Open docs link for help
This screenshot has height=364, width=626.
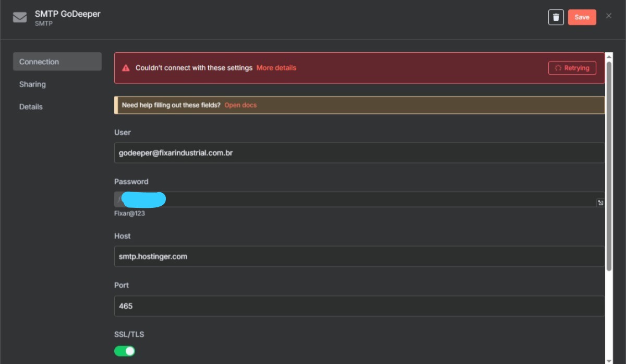pos(240,105)
